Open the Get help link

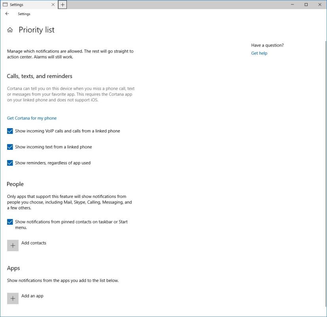259,53
